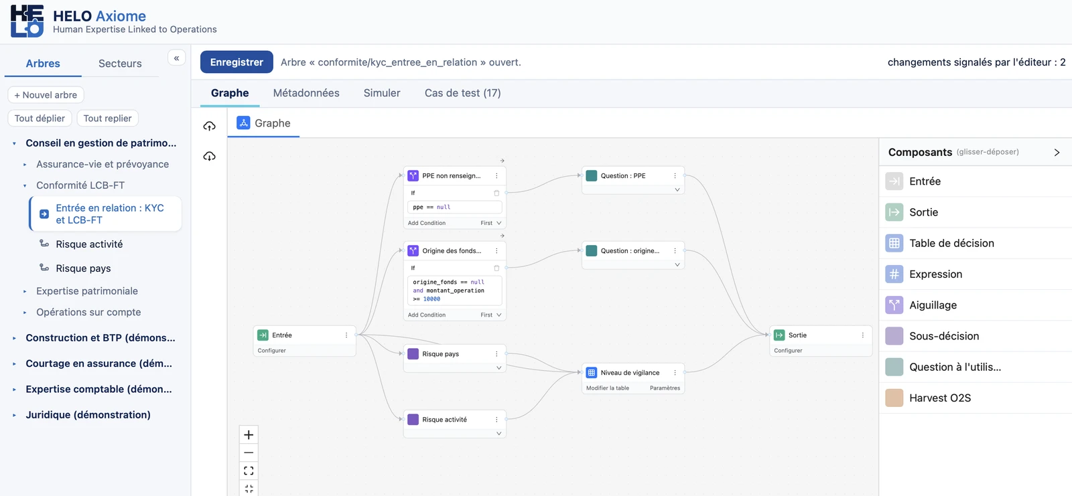Click the Aiguillage component icon
This screenshot has width=1072, height=496.
click(894, 305)
